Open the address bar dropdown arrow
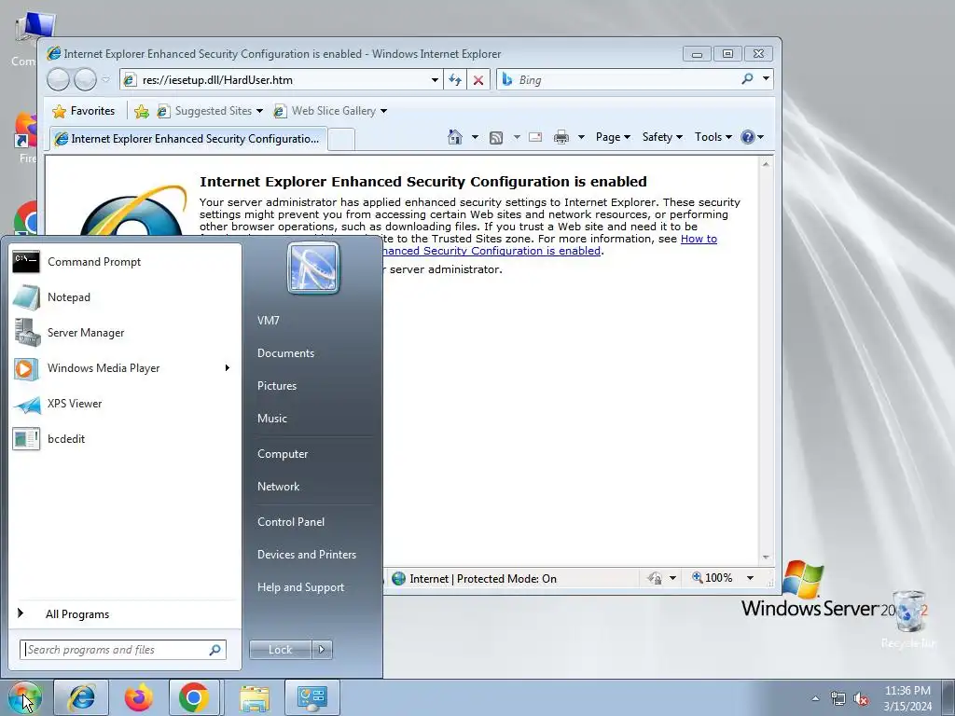The width and height of the screenshot is (955, 716). [x=435, y=80]
